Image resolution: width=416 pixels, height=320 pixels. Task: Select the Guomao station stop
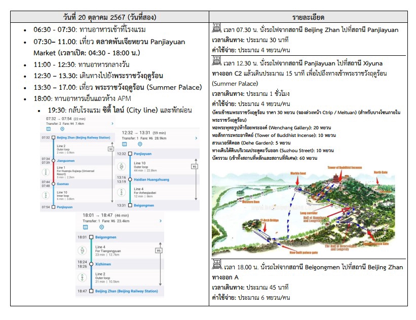click(x=63, y=184)
